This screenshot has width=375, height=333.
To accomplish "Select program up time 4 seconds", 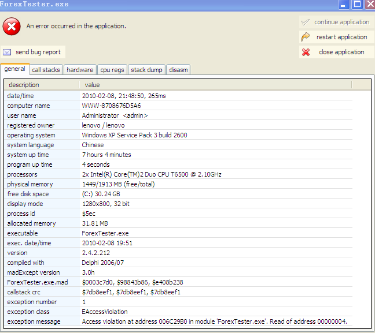I will point(95,164).
